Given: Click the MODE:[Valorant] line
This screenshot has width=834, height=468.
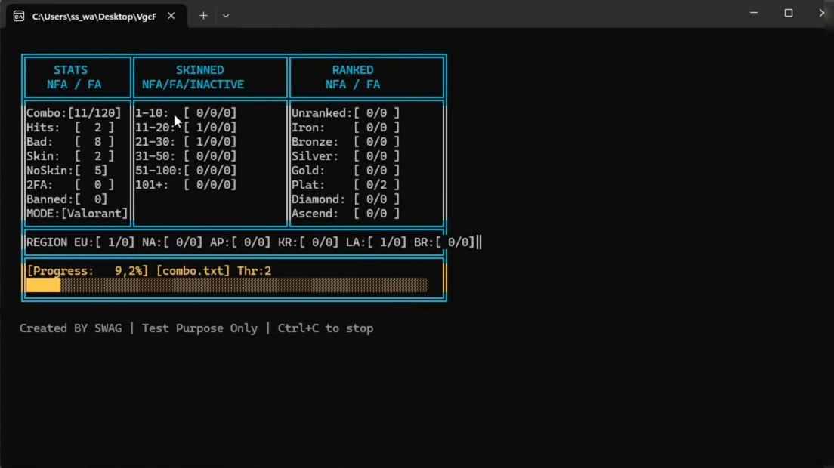Looking at the screenshot, I should 77,214.
